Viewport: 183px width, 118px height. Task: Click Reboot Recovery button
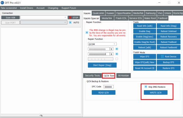[169, 37]
